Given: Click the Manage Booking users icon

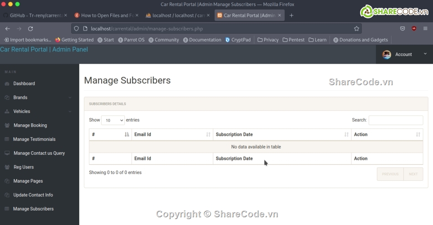Looking at the screenshot, I should pyautogui.click(x=7, y=125).
